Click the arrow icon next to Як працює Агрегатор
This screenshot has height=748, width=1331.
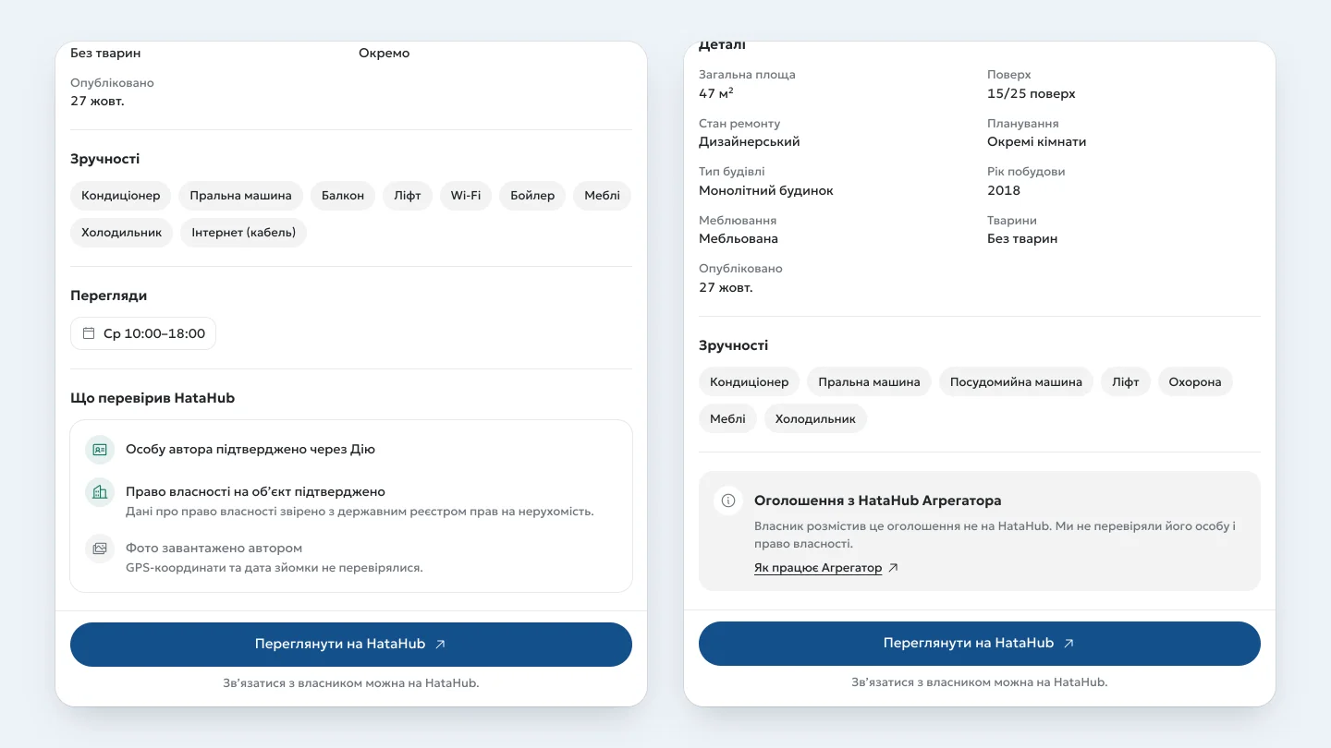point(893,568)
